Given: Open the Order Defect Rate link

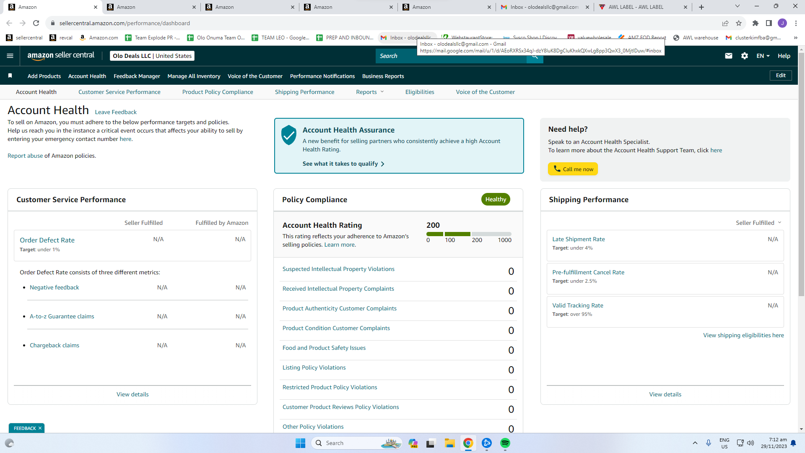Looking at the screenshot, I should tap(47, 240).
